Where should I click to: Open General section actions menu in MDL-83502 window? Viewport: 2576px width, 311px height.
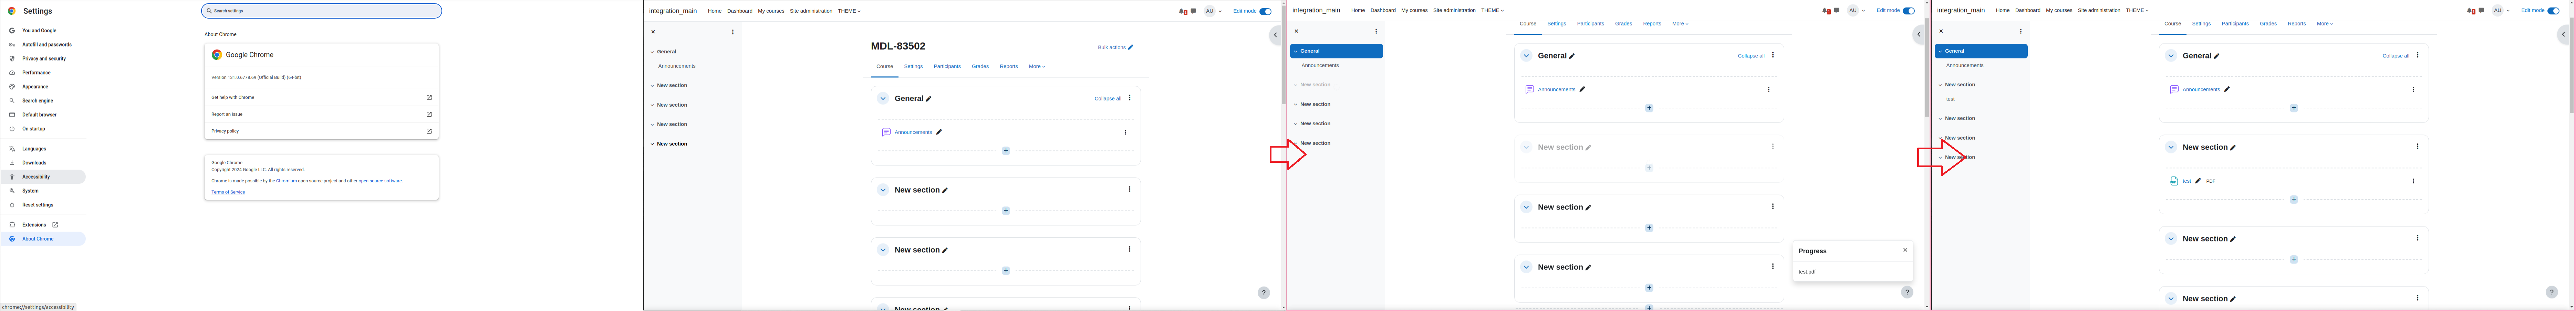1130,98
